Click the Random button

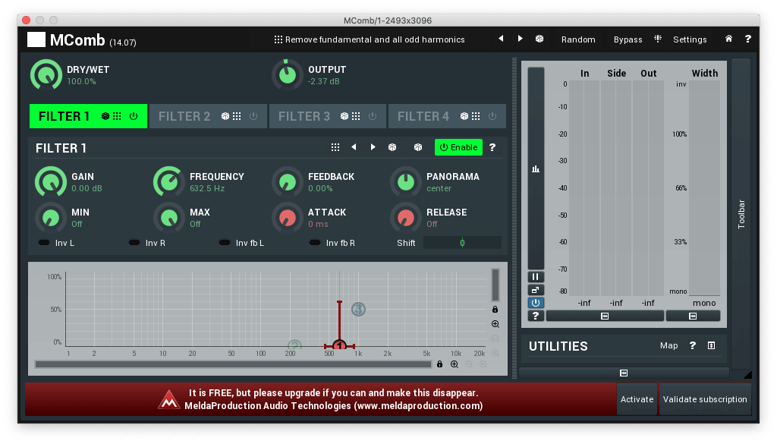[577, 39]
